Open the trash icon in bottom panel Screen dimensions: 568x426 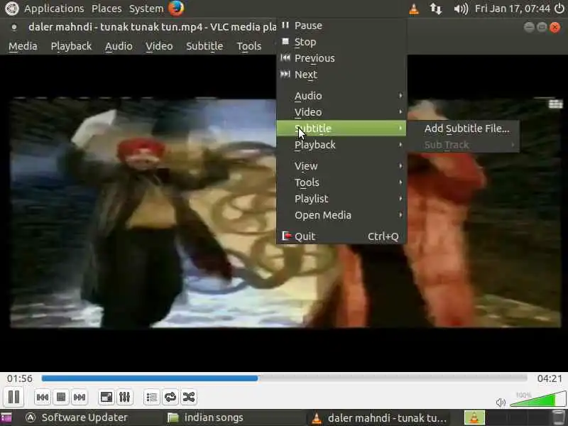[559, 418]
